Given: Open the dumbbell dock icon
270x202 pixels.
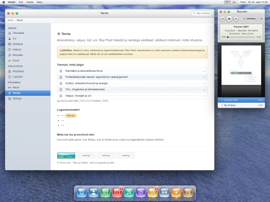Looking at the screenshot, I should 164,193.
